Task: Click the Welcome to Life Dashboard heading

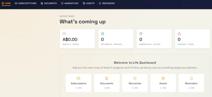Action: coord(135,63)
